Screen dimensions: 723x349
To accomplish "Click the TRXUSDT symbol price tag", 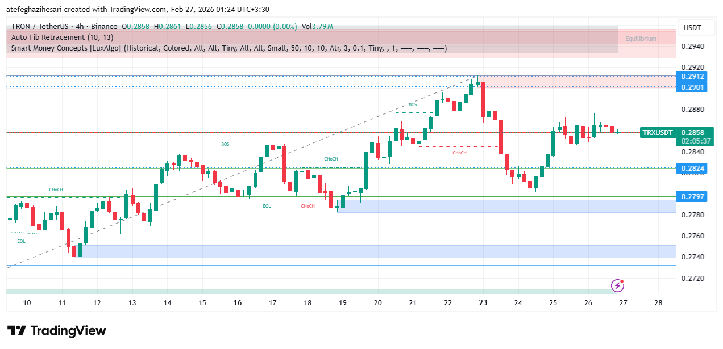I will click(x=657, y=133).
